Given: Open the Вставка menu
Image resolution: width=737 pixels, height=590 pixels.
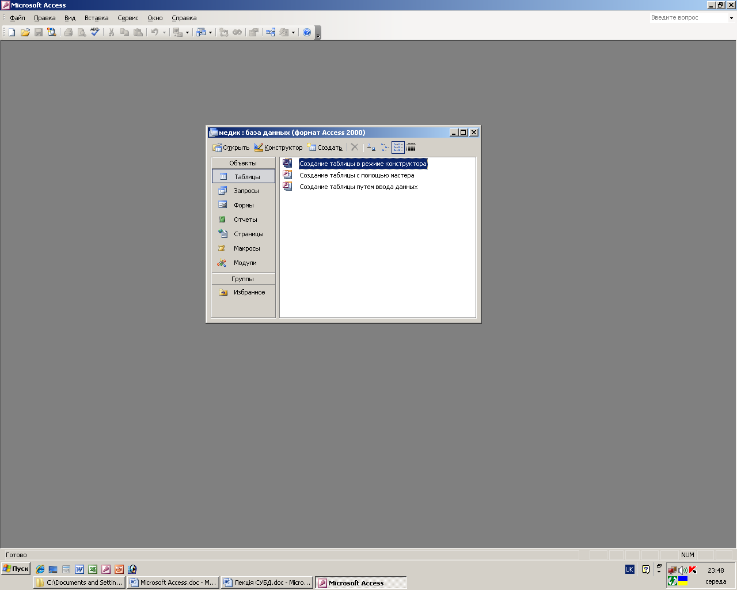Looking at the screenshot, I should tap(96, 18).
